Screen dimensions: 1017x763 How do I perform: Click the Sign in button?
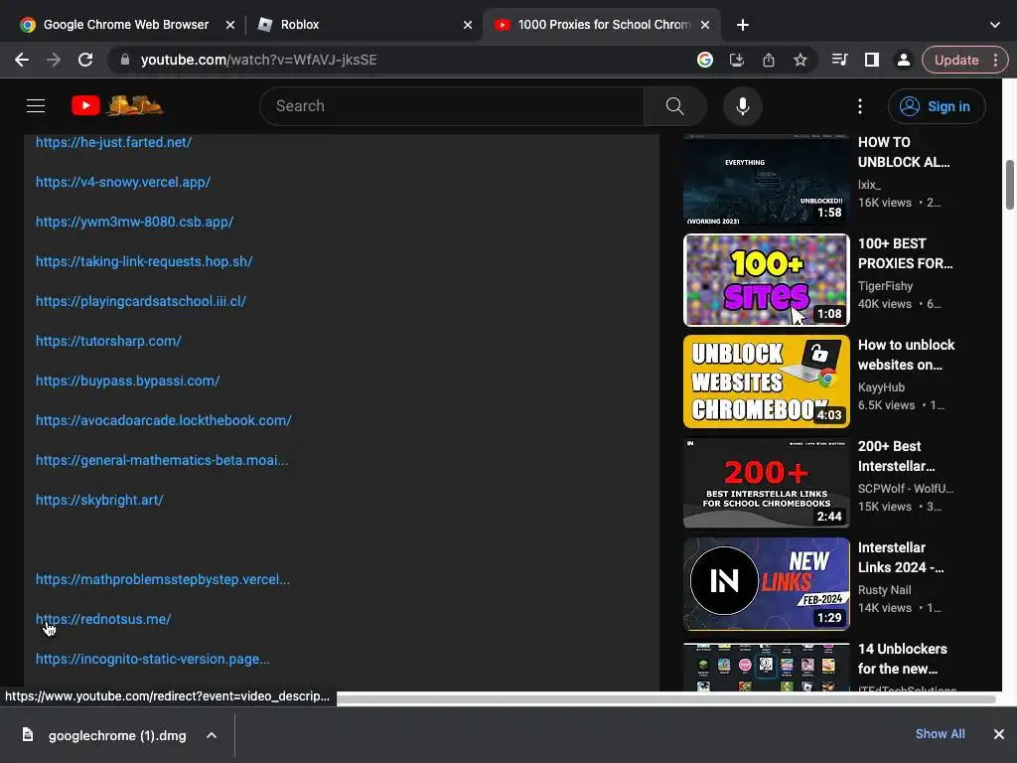click(x=937, y=106)
